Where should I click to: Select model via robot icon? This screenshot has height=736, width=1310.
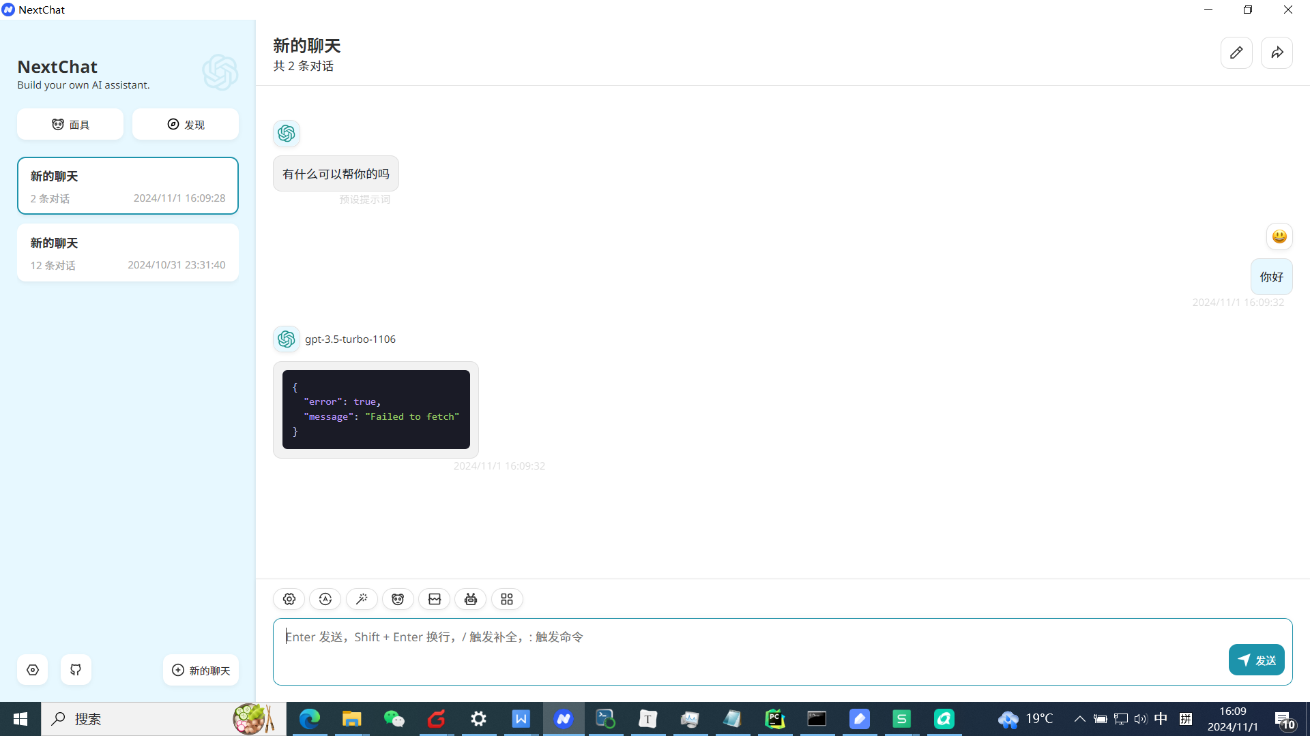pyautogui.click(x=471, y=599)
